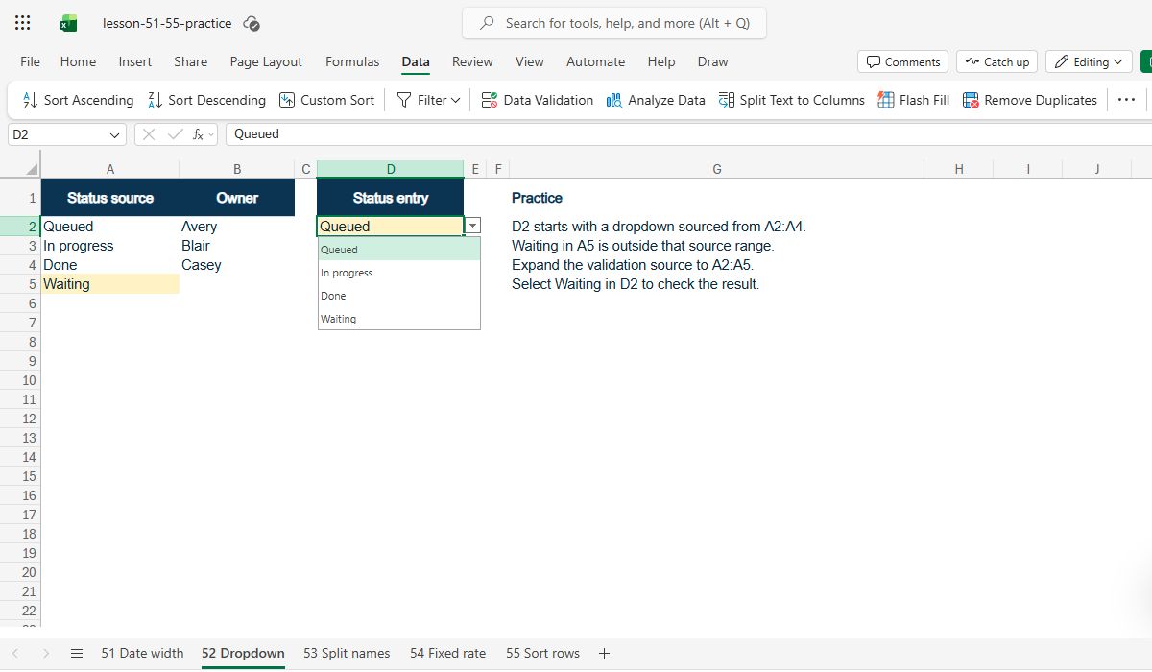Click the Owner header cell
Screen dimensions: 1152x672
click(x=237, y=198)
